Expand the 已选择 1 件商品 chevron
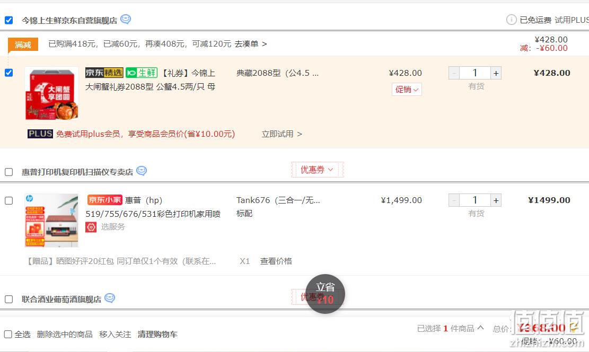This screenshot has width=589, height=352. pos(480,328)
